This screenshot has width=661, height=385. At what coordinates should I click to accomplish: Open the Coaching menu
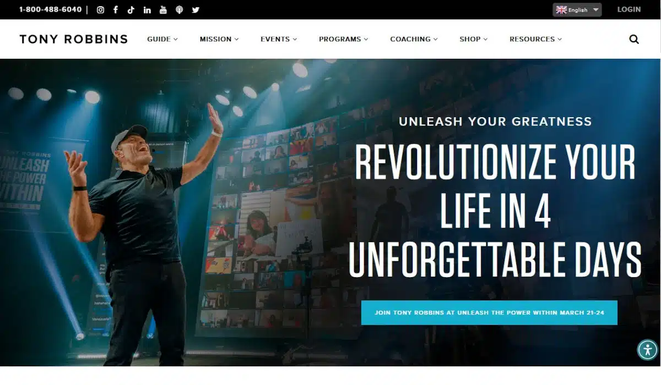click(x=414, y=39)
